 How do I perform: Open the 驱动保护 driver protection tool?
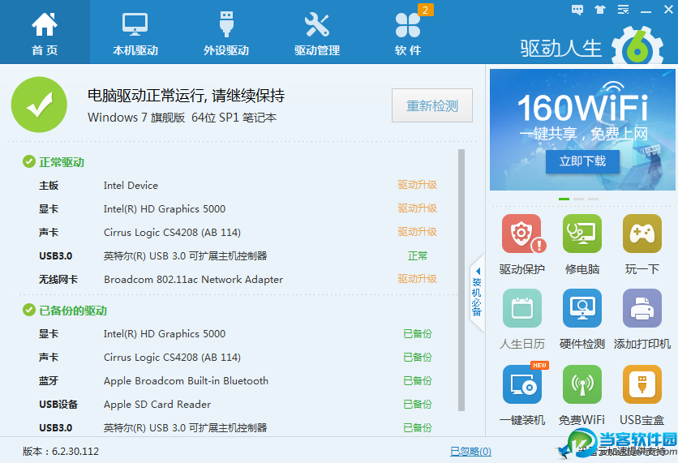pyautogui.click(x=521, y=234)
